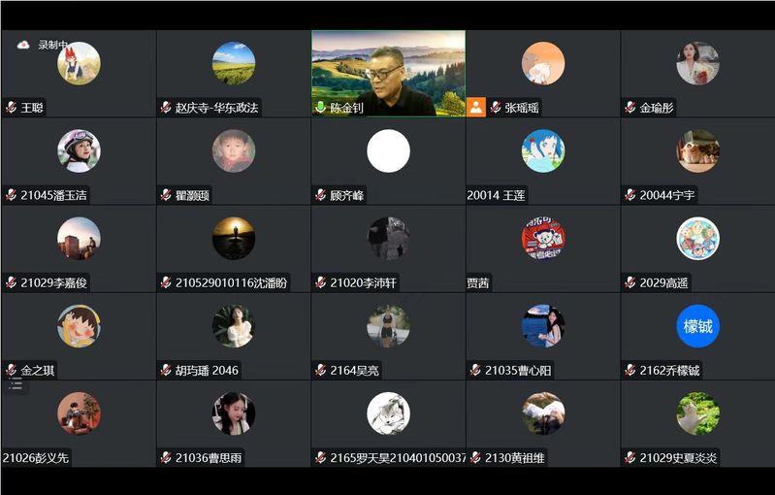Click the muted mic icon beside 21045潘玉洁
Image resolution: width=775 pixels, height=495 pixels.
(11, 195)
